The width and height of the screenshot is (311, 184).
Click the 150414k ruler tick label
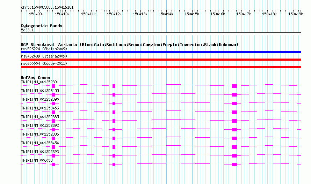[x=166, y=14]
